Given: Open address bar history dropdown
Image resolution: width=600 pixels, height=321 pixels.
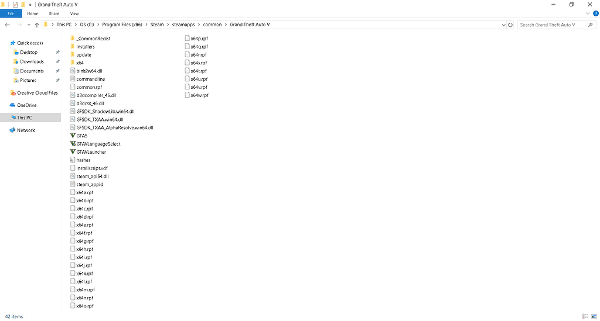Looking at the screenshot, I should (503, 25).
